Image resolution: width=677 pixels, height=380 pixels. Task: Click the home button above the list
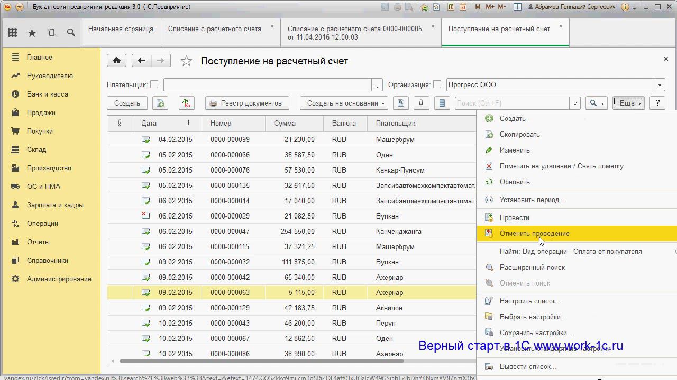pos(116,61)
